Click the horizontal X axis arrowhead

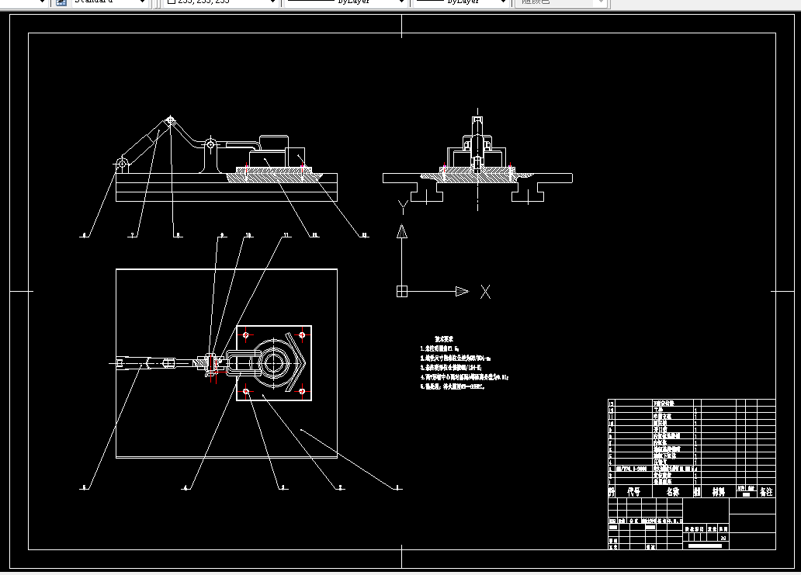click(x=463, y=292)
